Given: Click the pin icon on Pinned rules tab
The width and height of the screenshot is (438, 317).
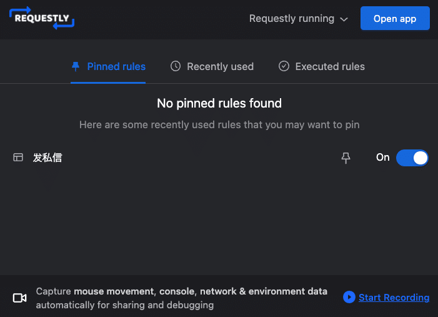Looking at the screenshot, I should (x=76, y=66).
